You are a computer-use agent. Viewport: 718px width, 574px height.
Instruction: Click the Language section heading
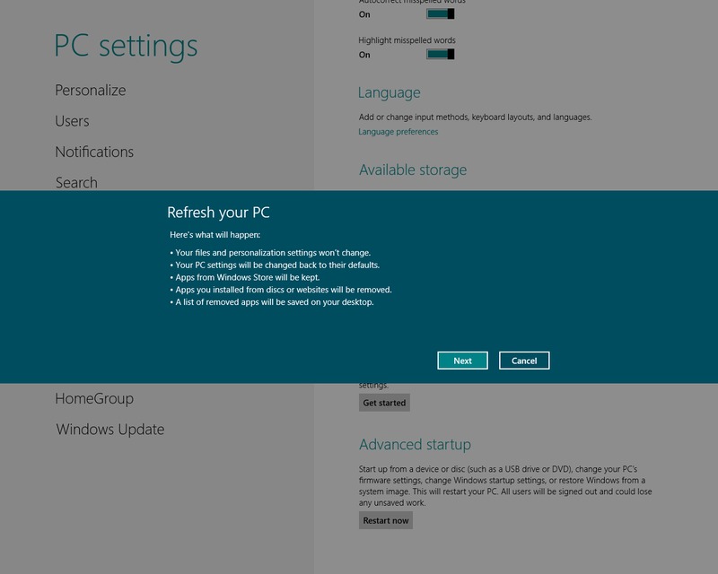(389, 92)
